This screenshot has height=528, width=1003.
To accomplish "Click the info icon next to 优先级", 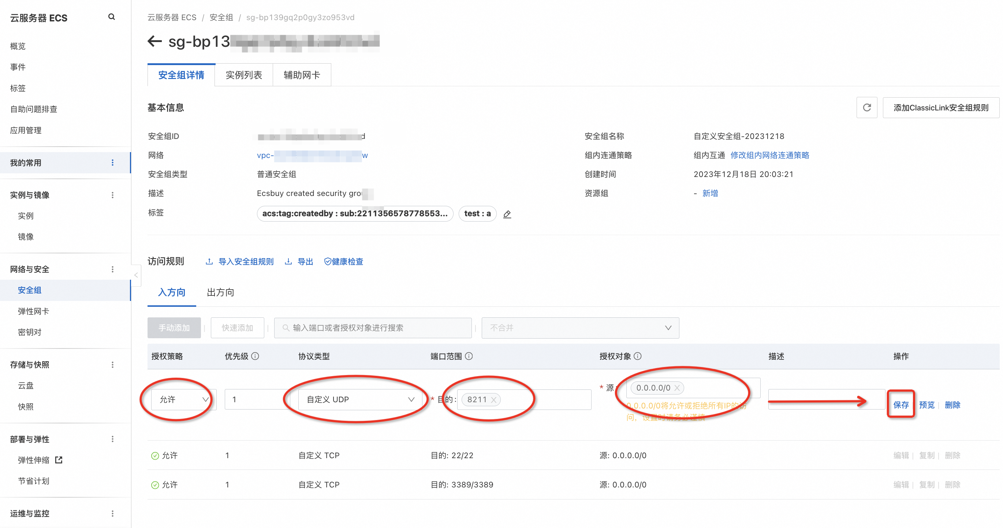I will [x=255, y=356].
